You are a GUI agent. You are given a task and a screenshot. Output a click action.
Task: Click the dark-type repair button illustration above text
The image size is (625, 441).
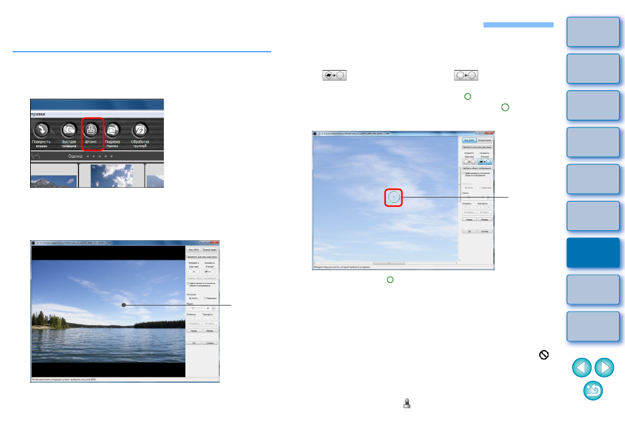coord(334,75)
